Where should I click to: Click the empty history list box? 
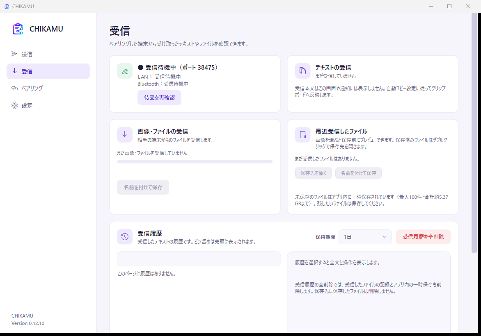pyautogui.click(x=199, y=259)
